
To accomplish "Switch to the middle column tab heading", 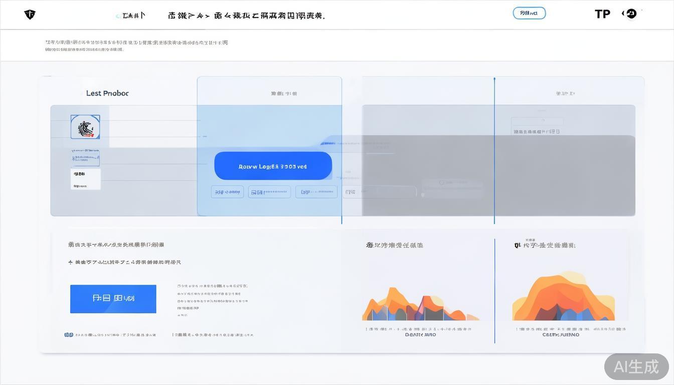I will [284, 93].
